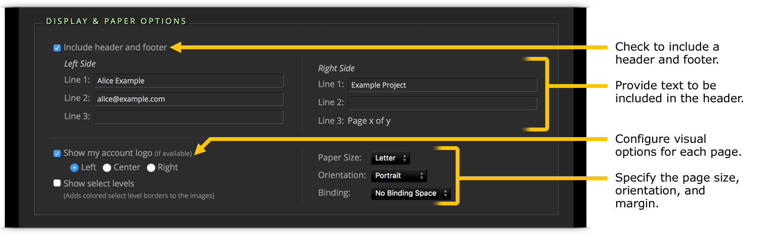Click the Page x of y text

[369, 121]
